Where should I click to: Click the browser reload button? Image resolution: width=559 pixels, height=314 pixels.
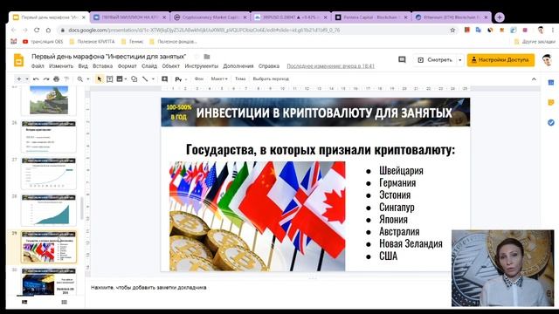[x=37, y=31]
